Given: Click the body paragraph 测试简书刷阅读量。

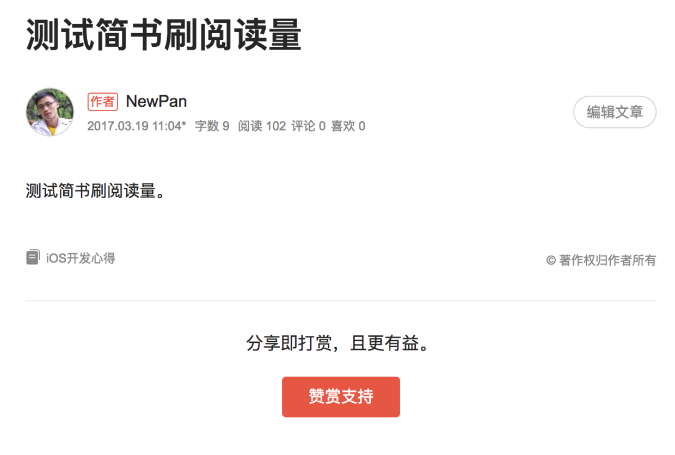Looking at the screenshot, I should [95, 191].
